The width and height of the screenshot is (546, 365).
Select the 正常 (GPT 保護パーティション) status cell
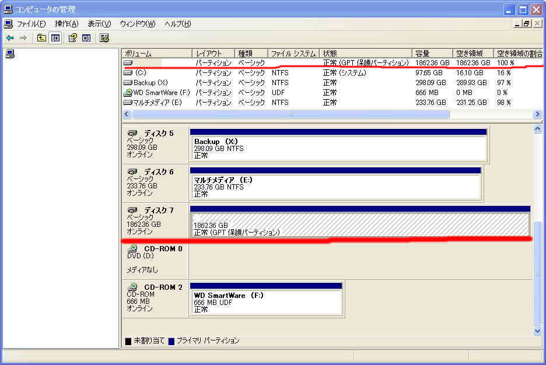point(366,63)
